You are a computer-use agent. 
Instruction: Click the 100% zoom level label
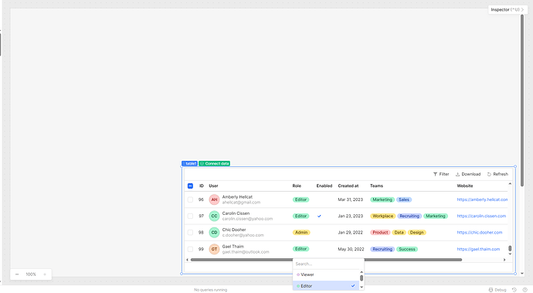click(x=31, y=274)
